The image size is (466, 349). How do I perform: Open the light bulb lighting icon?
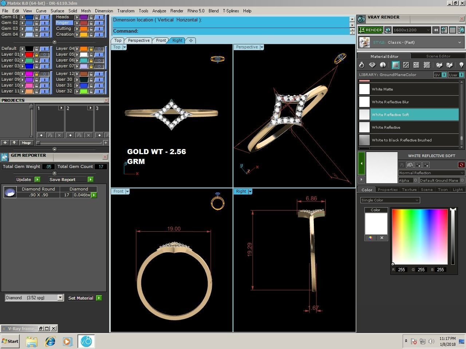461,65
